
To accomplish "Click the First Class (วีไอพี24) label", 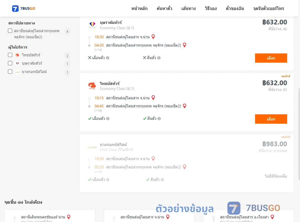I will (x=116, y=150).
